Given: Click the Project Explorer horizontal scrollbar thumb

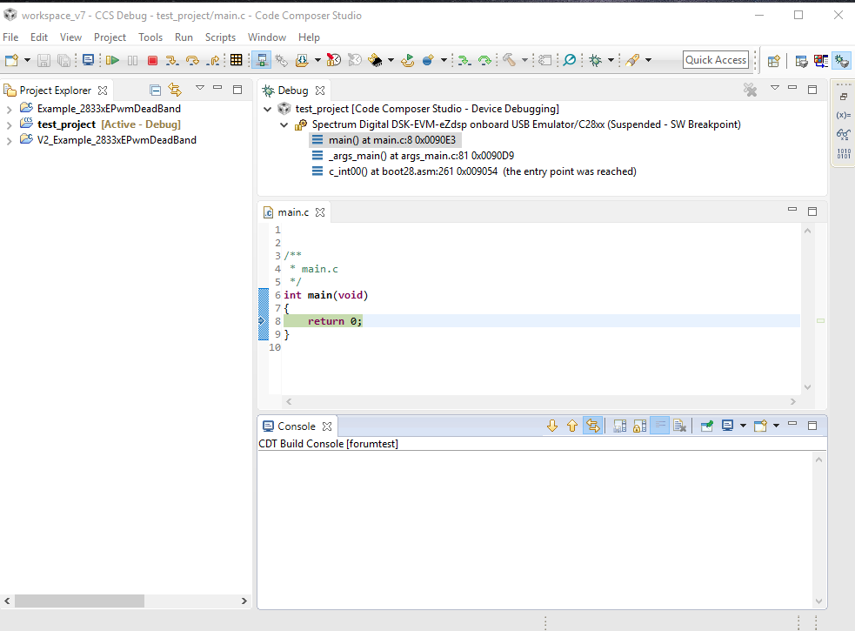Looking at the screenshot, I should 80,601.
